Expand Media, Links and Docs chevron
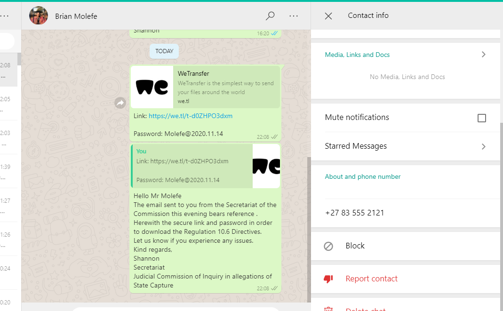Image resolution: width=503 pixels, height=311 pixels. tap(483, 55)
